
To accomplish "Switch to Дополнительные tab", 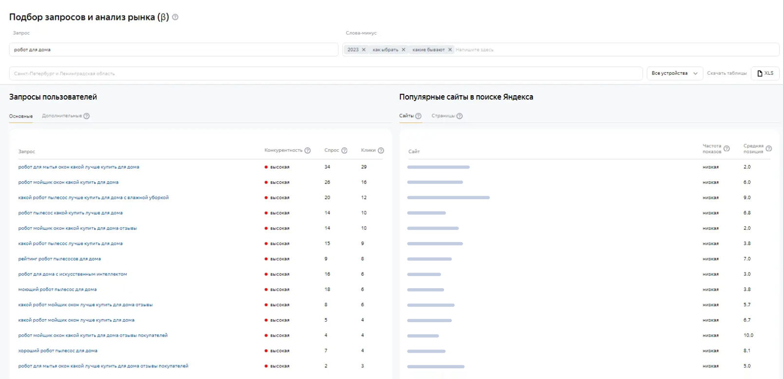I will tap(62, 116).
